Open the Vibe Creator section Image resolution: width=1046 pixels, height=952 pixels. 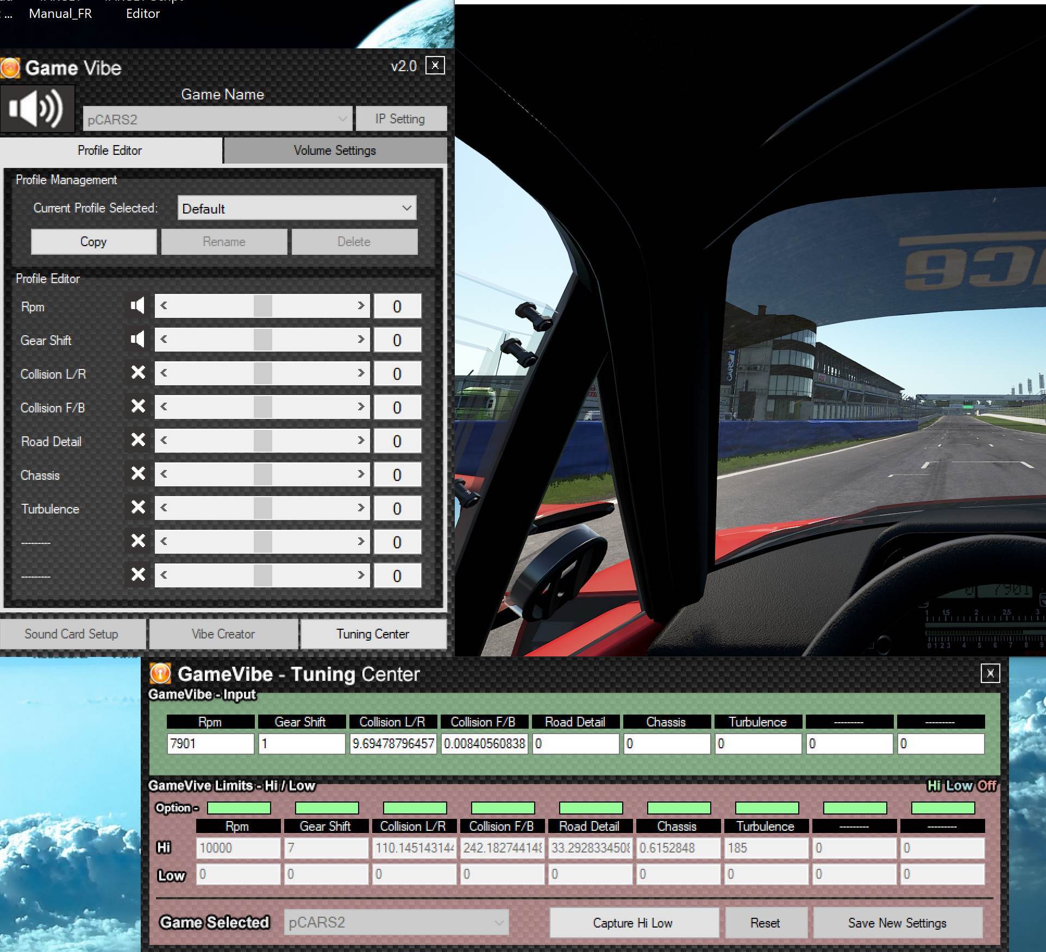[223, 634]
